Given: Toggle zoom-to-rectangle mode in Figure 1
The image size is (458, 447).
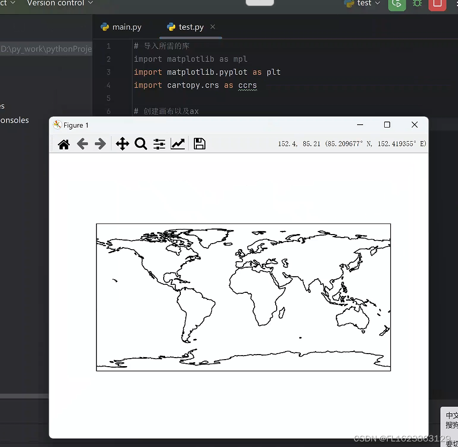Looking at the screenshot, I should coord(141,144).
